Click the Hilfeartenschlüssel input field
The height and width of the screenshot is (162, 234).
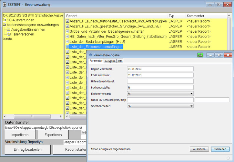pyautogui.click(x=160, y=81)
